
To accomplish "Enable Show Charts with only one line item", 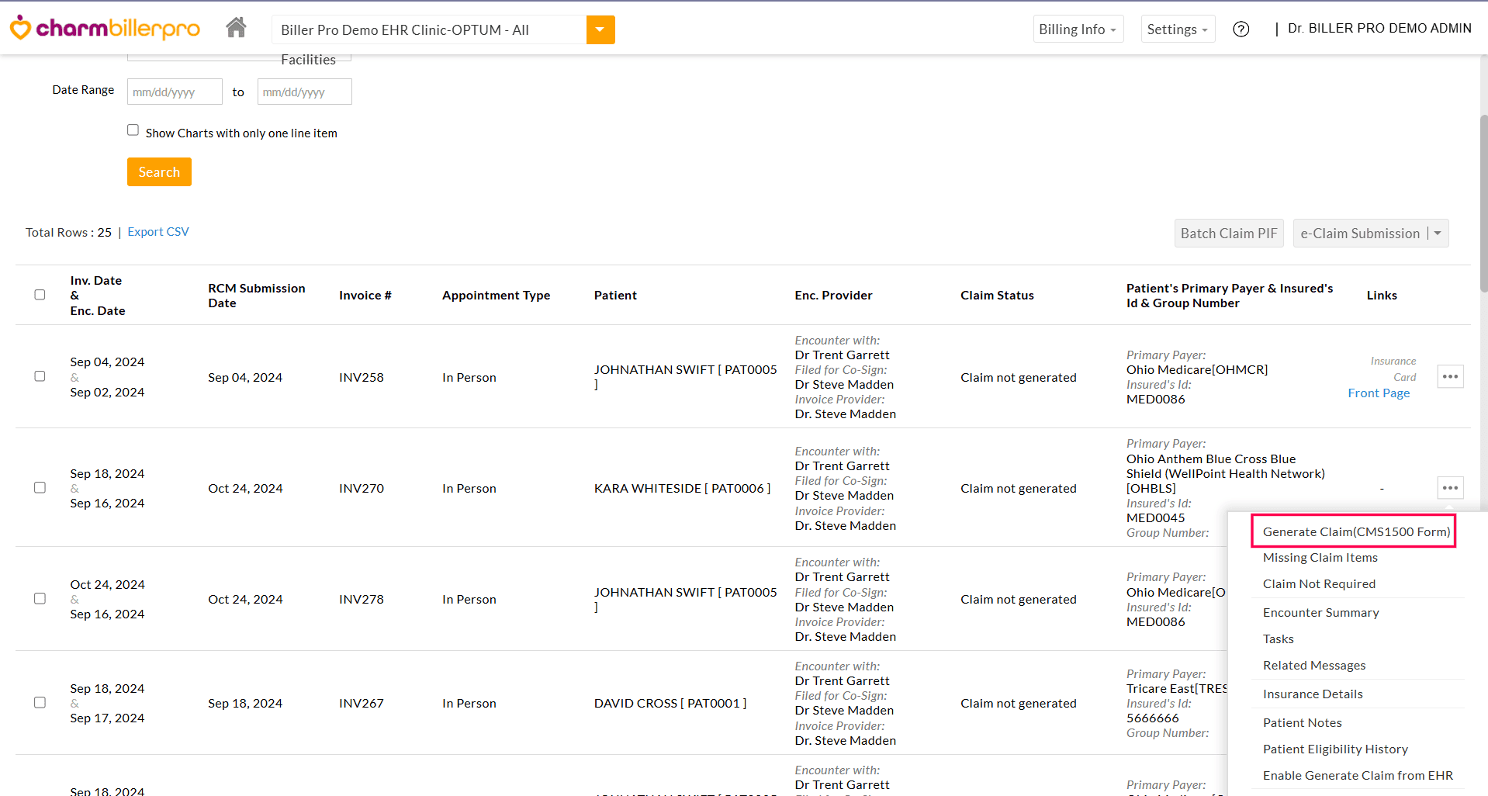I will tap(133, 130).
